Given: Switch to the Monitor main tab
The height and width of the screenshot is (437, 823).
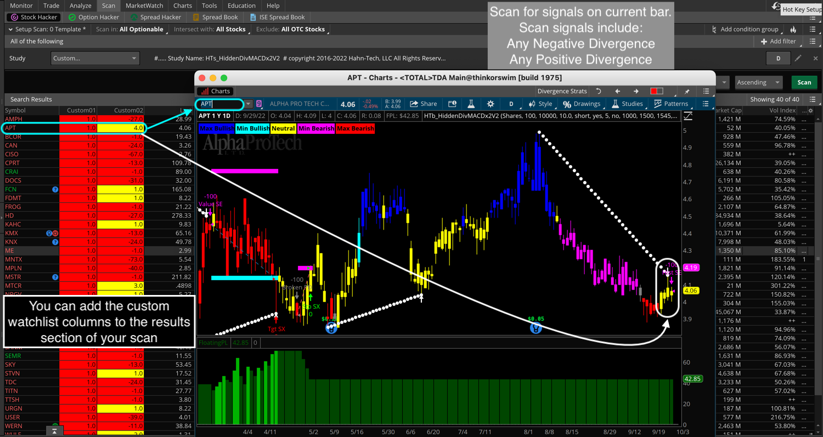Looking at the screenshot, I should pyautogui.click(x=21, y=5).
